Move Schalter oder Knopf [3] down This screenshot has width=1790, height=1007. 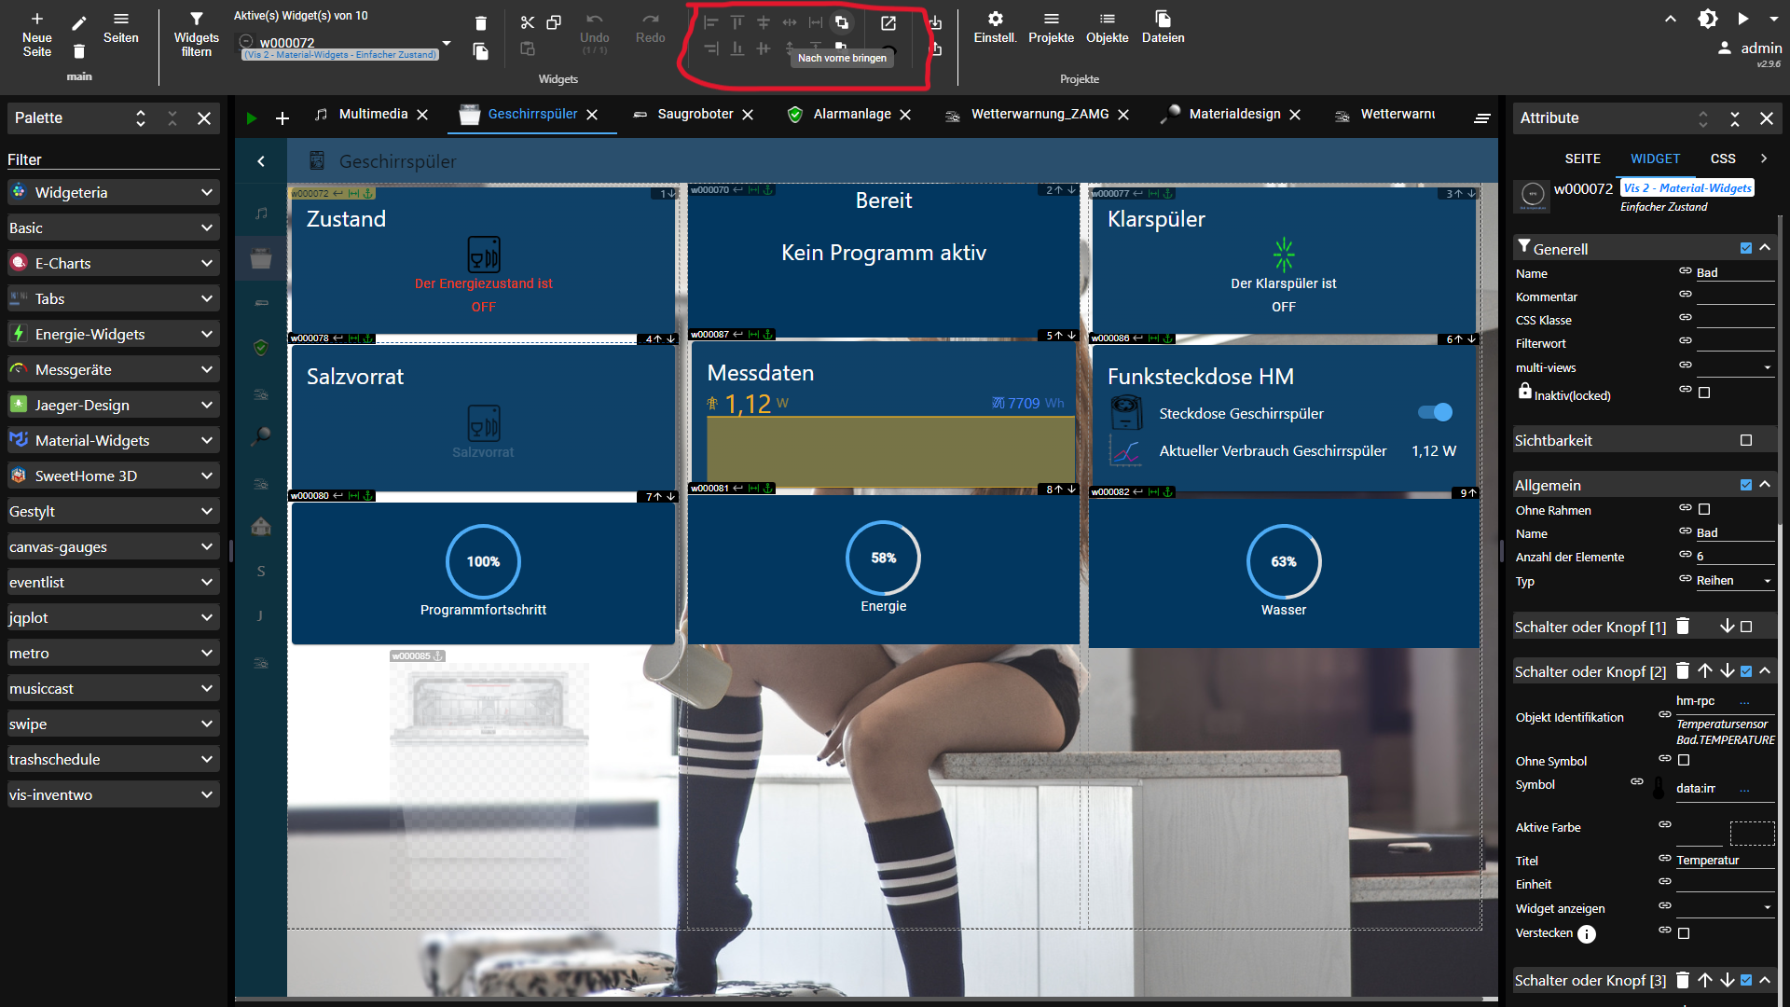click(1728, 980)
